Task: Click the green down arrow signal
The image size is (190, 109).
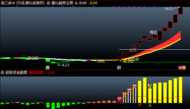Action: click(x=150, y=105)
